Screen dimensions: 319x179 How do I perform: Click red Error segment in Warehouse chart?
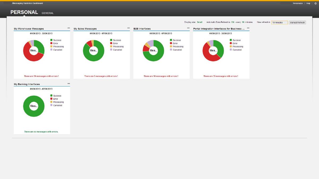pos(27,55)
